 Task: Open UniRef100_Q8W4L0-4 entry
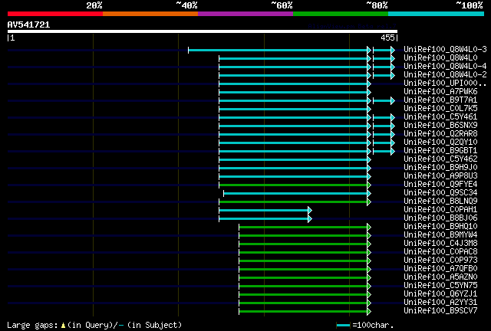point(445,67)
